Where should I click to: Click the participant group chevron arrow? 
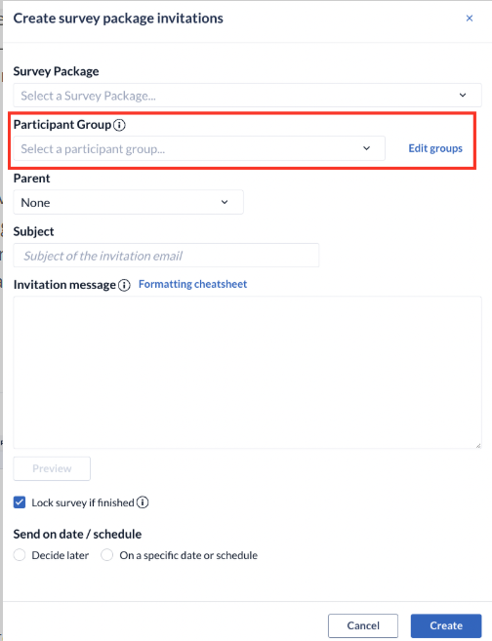(x=366, y=148)
